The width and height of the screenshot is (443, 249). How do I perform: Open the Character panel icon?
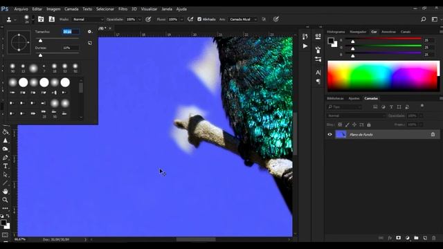click(x=318, y=72)
